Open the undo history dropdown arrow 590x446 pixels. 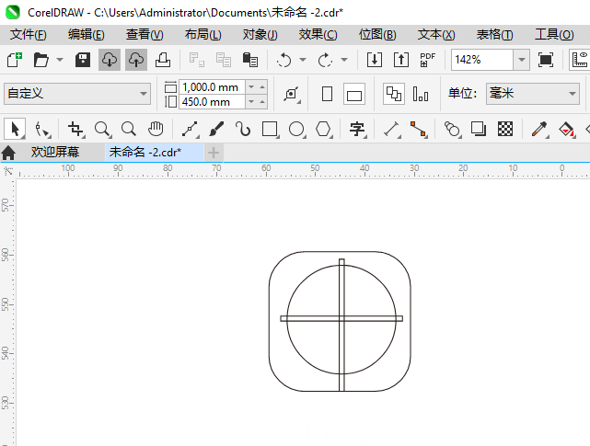point(303,60)
